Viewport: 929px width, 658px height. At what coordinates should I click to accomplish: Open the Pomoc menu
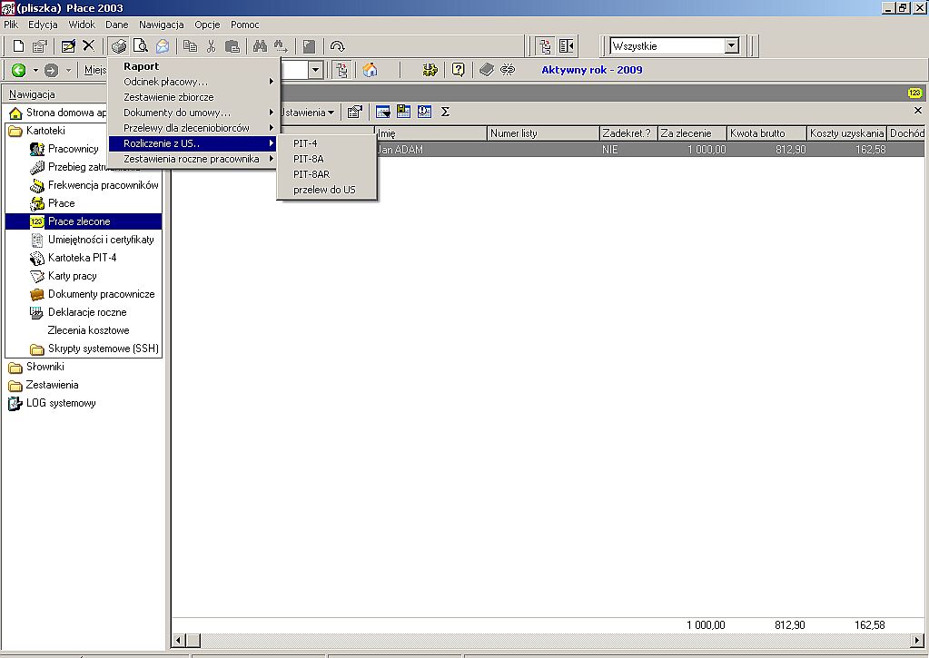point(244,25)
